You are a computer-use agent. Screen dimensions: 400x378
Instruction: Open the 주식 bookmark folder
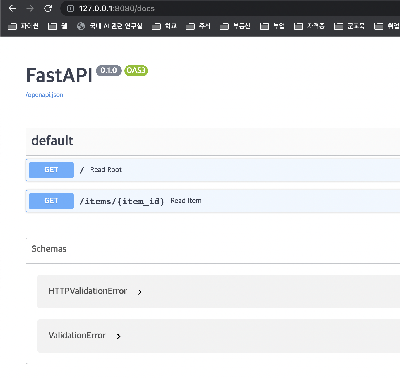[198, 26]
